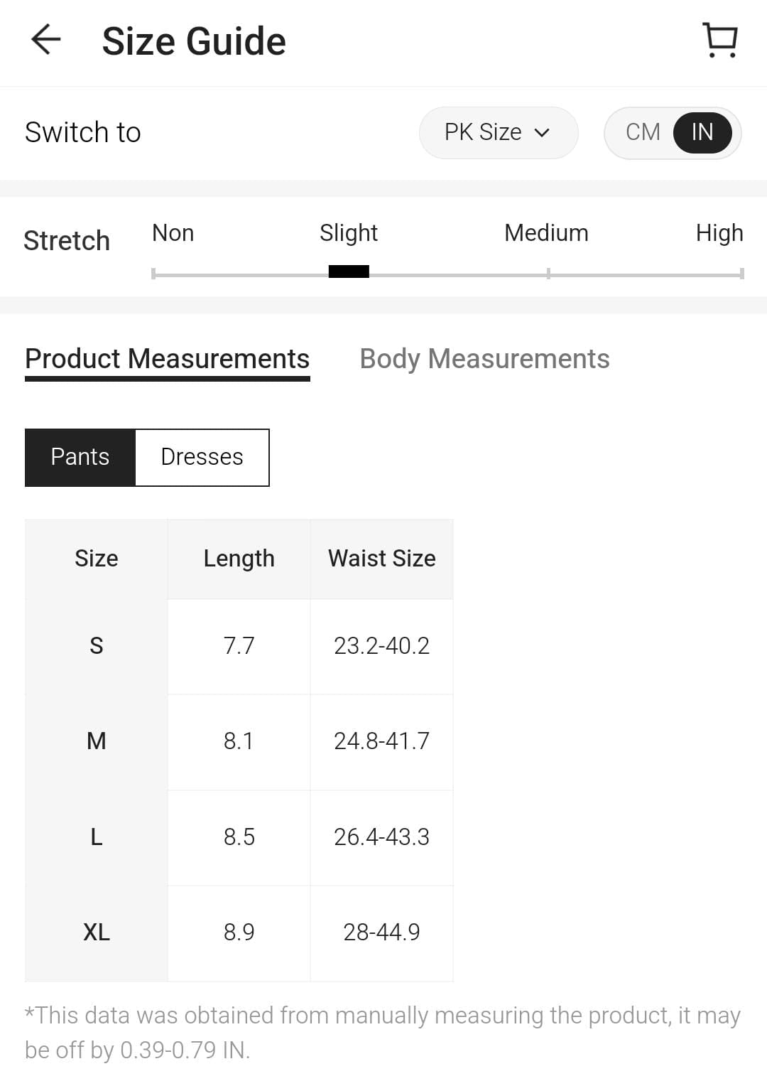Click the Waist Size column header
Image resolution: width=767 pixels, height=1086 pixels.
pos(381,559)
